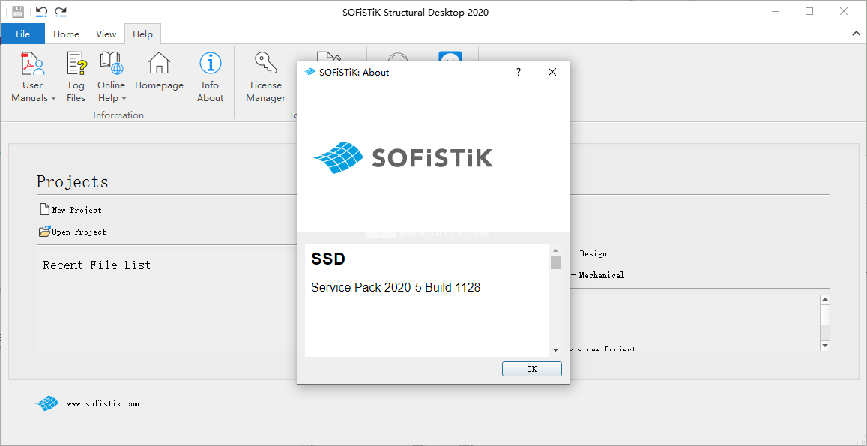Expand Online Help dropdown arrow
The width and height of the screenshot is (867, 446).
124,98
